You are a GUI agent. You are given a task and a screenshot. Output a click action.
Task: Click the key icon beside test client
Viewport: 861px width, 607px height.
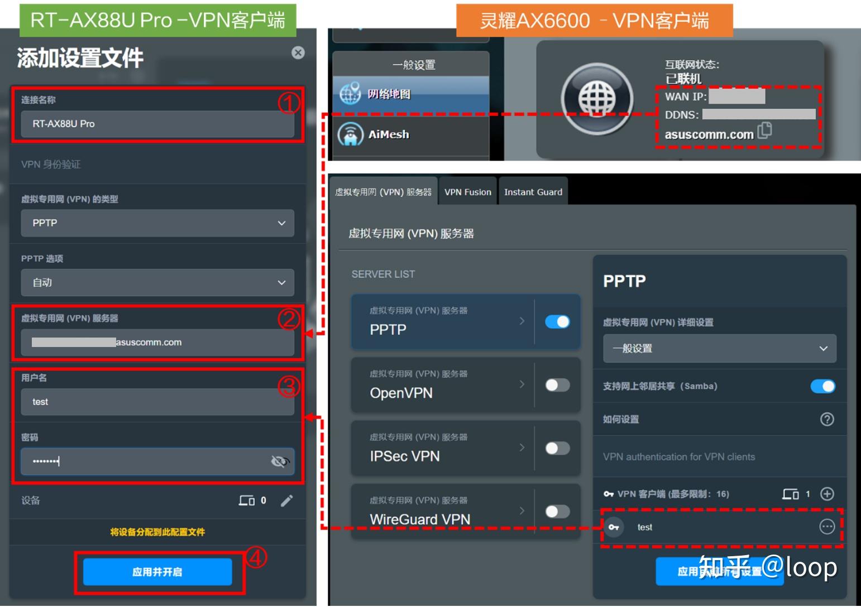[614, 527]
